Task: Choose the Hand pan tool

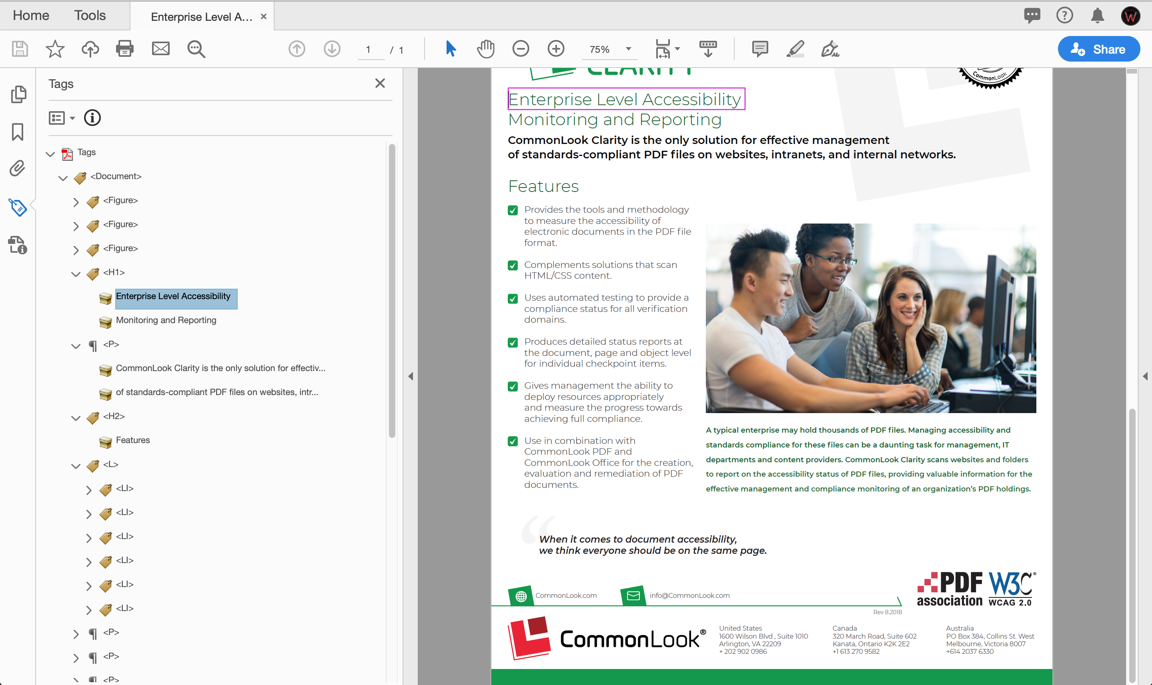Action: click(x=485, y=48)
